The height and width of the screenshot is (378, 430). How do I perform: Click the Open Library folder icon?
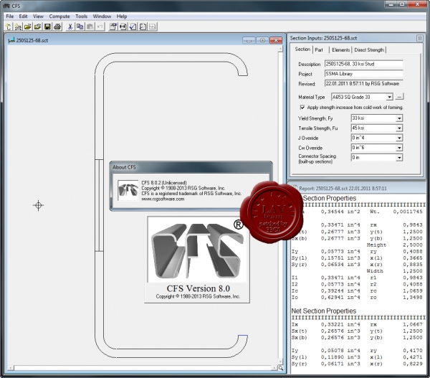[37, 27]
